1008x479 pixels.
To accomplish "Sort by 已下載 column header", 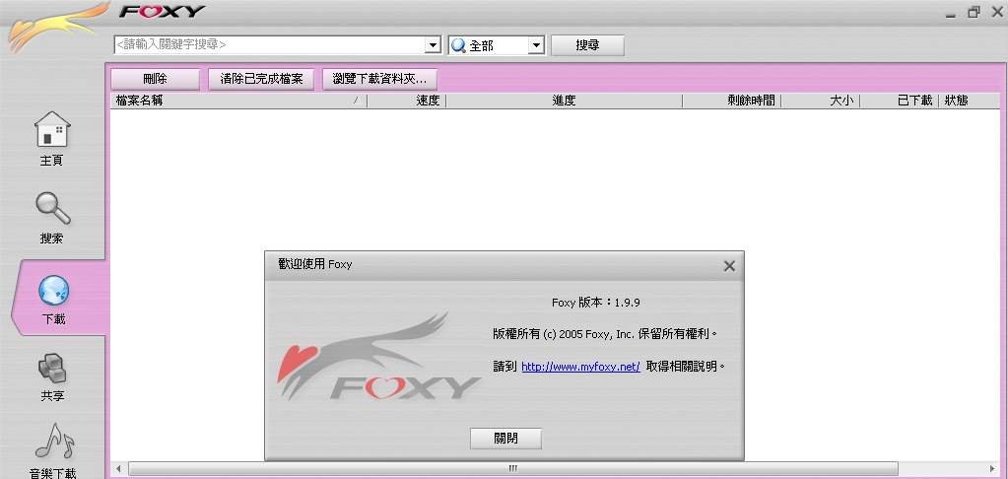I will [x=899, y=101].
